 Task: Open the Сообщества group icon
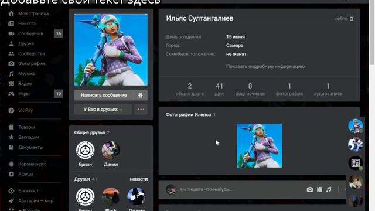(11, 53)
